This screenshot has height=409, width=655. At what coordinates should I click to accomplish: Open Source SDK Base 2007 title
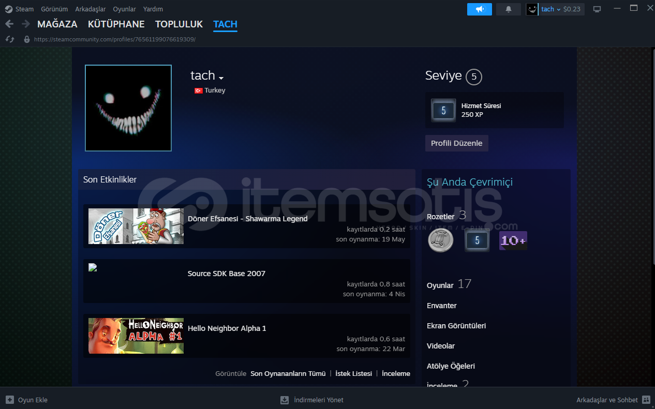[x=227, y=274]
